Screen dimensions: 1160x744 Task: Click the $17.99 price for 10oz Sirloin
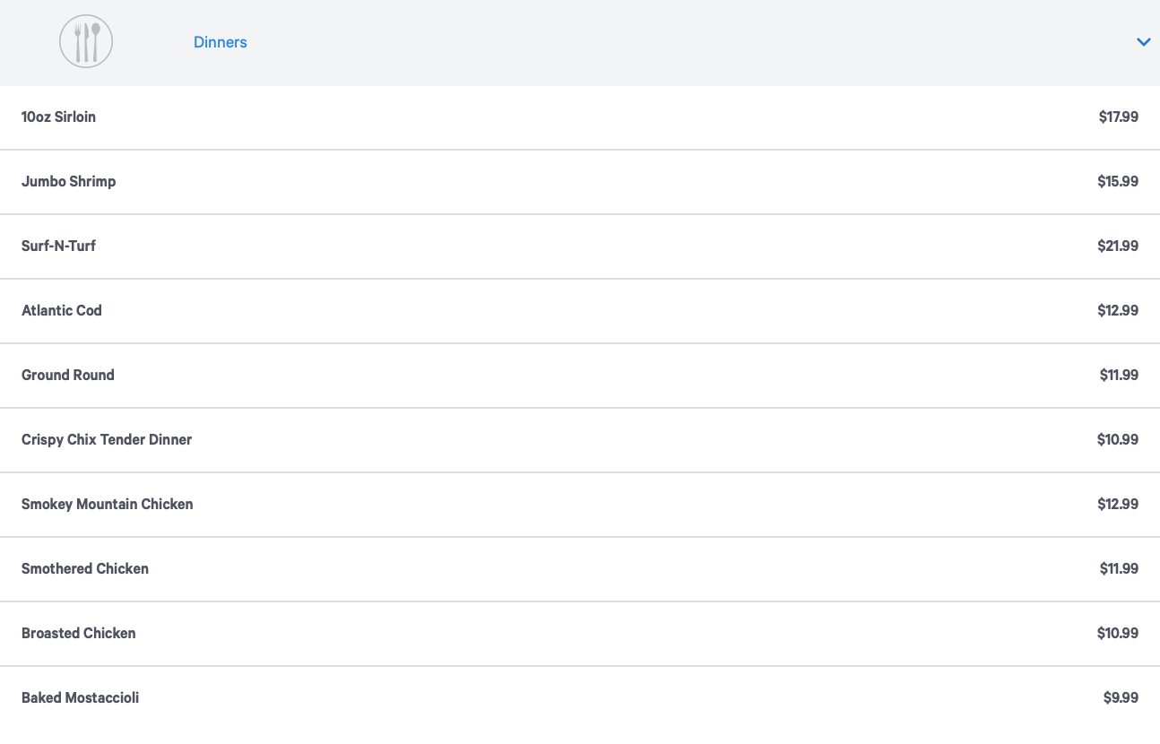1118,117
